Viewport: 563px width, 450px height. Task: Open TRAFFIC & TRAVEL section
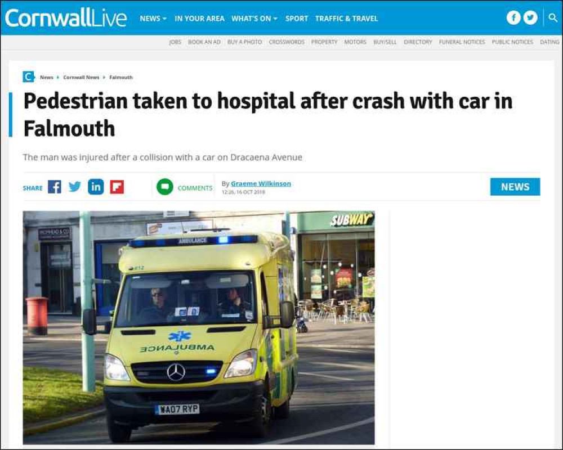(346, 19)
